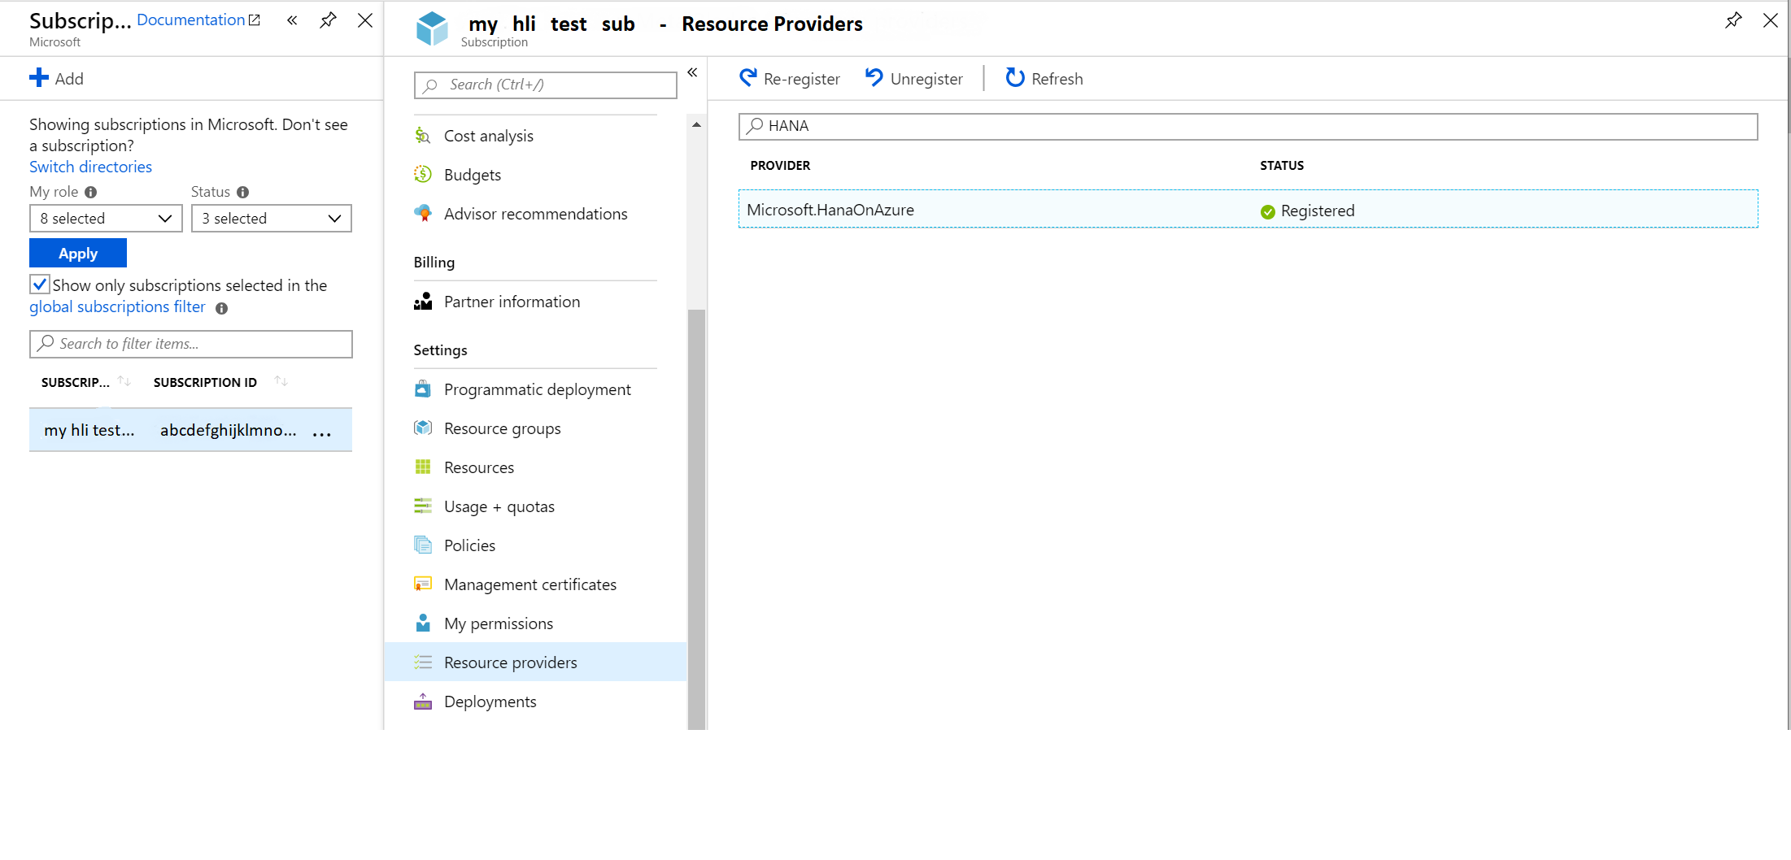Click Re-register toolbar button

[x=790, y=79]
